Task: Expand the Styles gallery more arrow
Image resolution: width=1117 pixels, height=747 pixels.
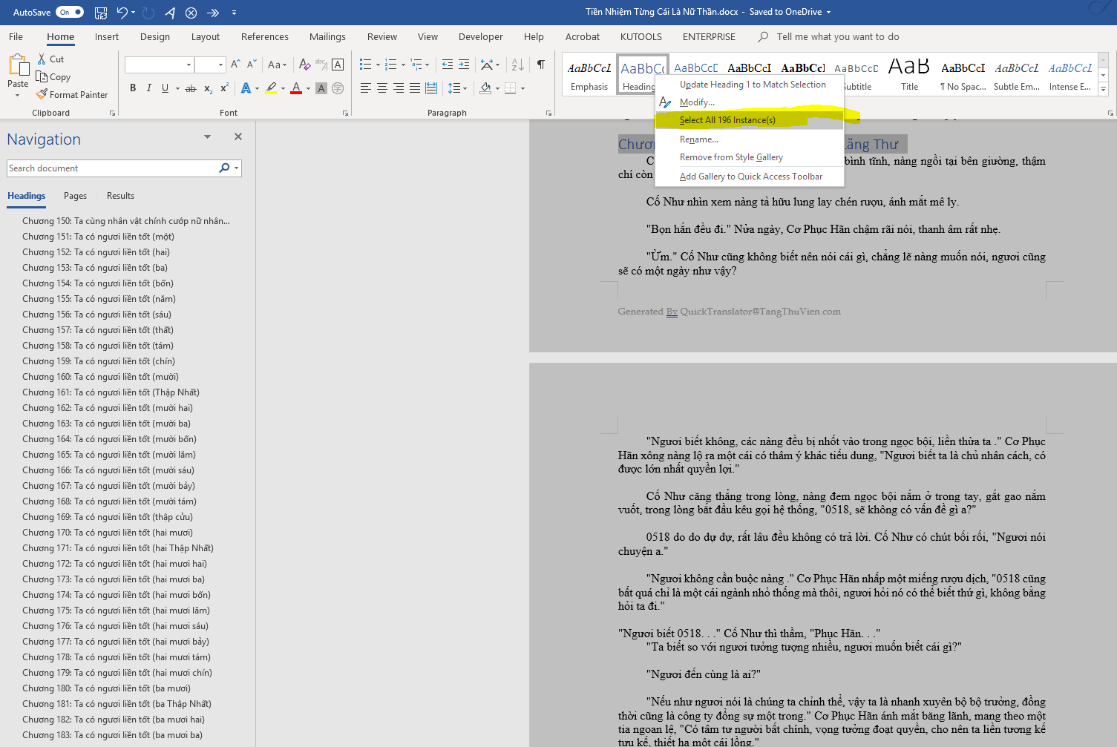Action: [x=1103, y=90]
